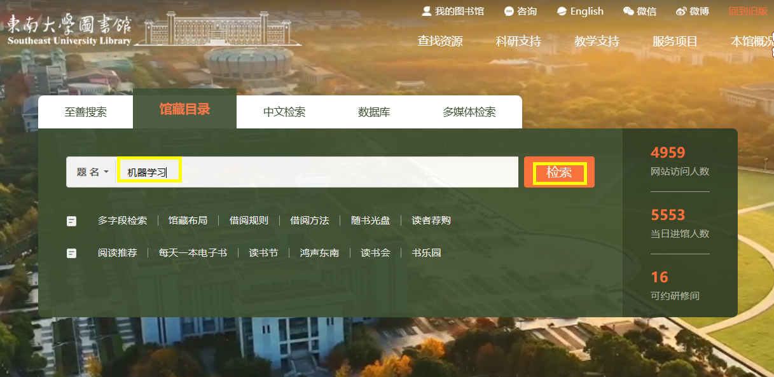Open the 查找资源 navigation menu
Screen dimensions: 774x377
pyautogui.click(x=440, y=41)
